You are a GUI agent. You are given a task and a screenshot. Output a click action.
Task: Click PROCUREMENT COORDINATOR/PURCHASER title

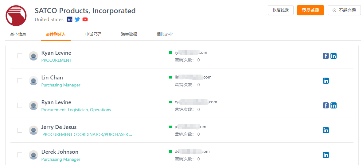click(87, 134)
